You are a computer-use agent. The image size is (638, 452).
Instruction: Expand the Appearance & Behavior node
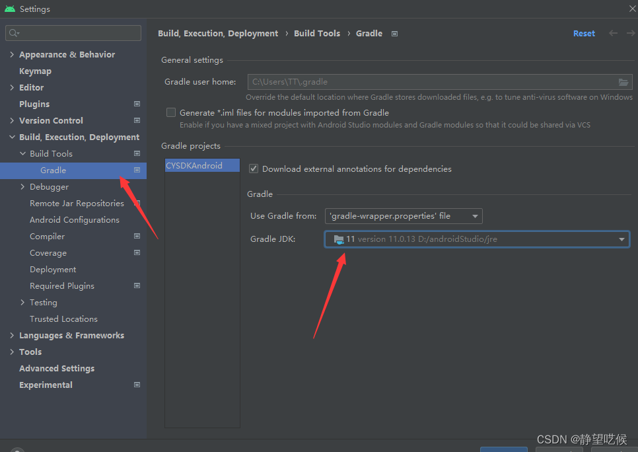[12, 54]
